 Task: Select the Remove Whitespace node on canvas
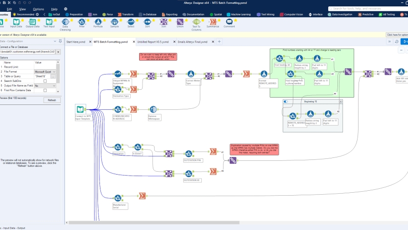pyautogui.click(x=153, y=109)
